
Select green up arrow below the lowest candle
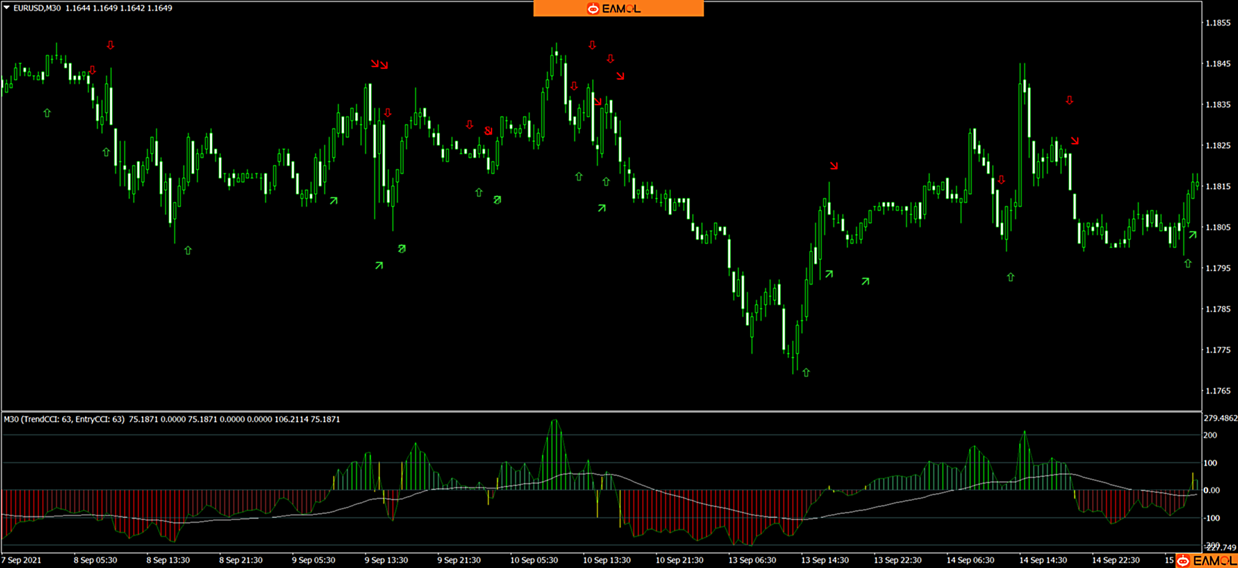806,373
